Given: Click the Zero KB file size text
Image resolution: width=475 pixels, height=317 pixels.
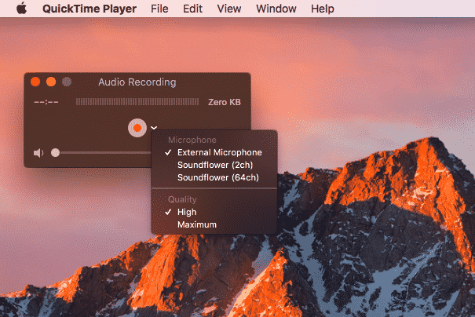Looking at the screenshot, I should click(225, 102).
